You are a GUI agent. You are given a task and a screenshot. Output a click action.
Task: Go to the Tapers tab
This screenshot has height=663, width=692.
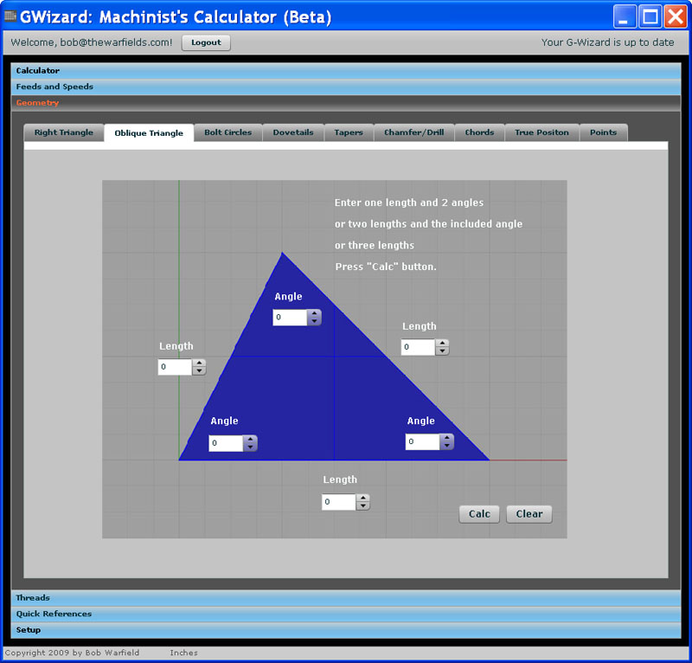(x=349, y=132)
